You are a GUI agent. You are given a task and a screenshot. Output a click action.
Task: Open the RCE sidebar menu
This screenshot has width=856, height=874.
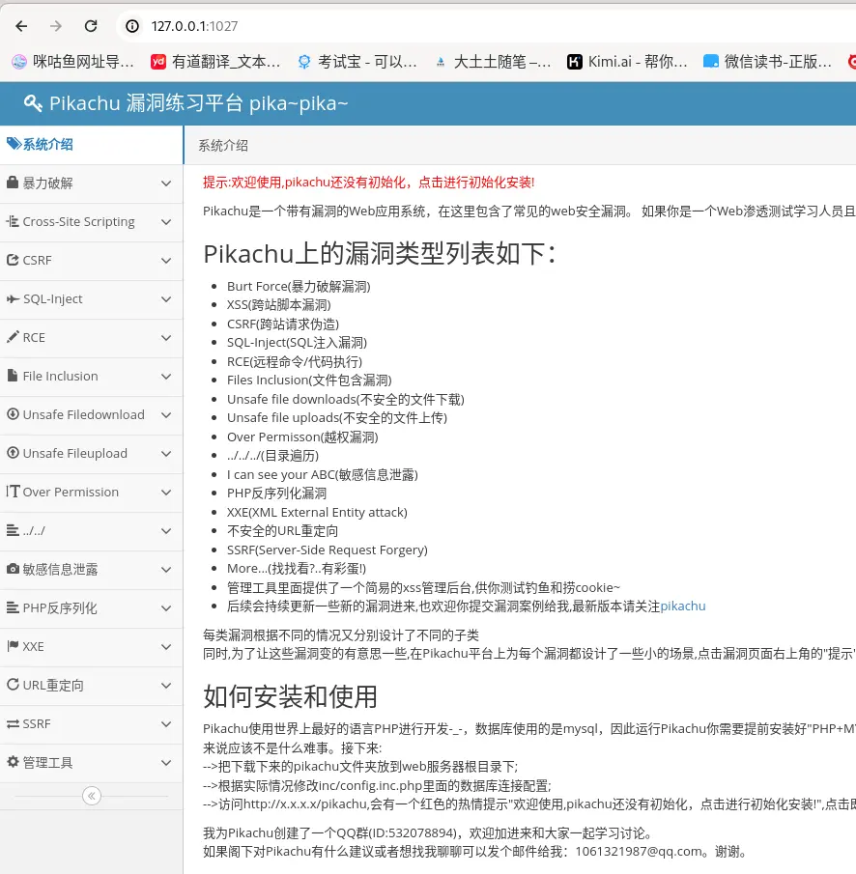(92, 338)
